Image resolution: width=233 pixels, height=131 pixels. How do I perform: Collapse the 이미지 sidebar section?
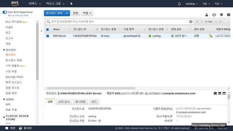pyautogui.click(x=4, y=99)
